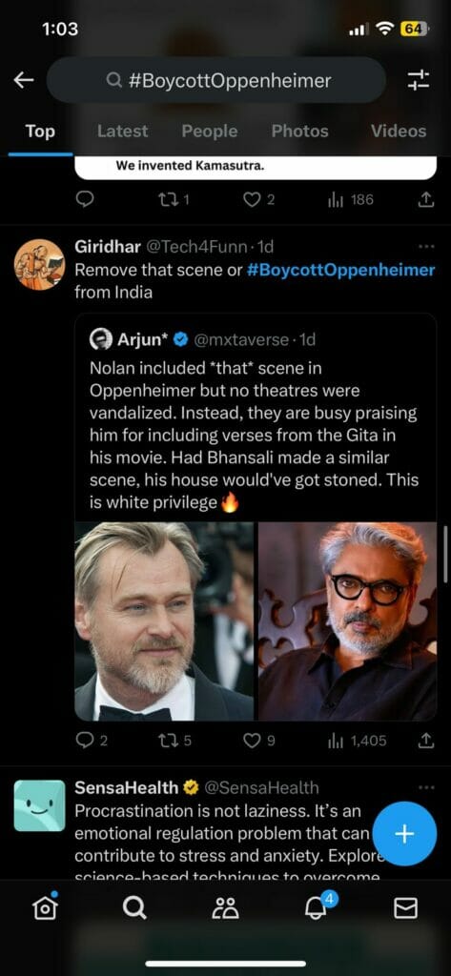
Task: Retweet the Kamasutra post with 1 retweet
Action: (x=174, y=199)
